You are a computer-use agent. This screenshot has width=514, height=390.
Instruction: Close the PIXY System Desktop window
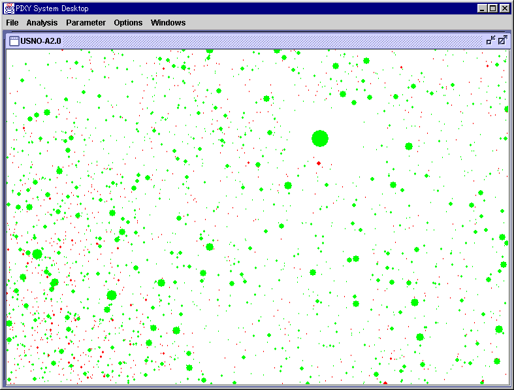504,8
